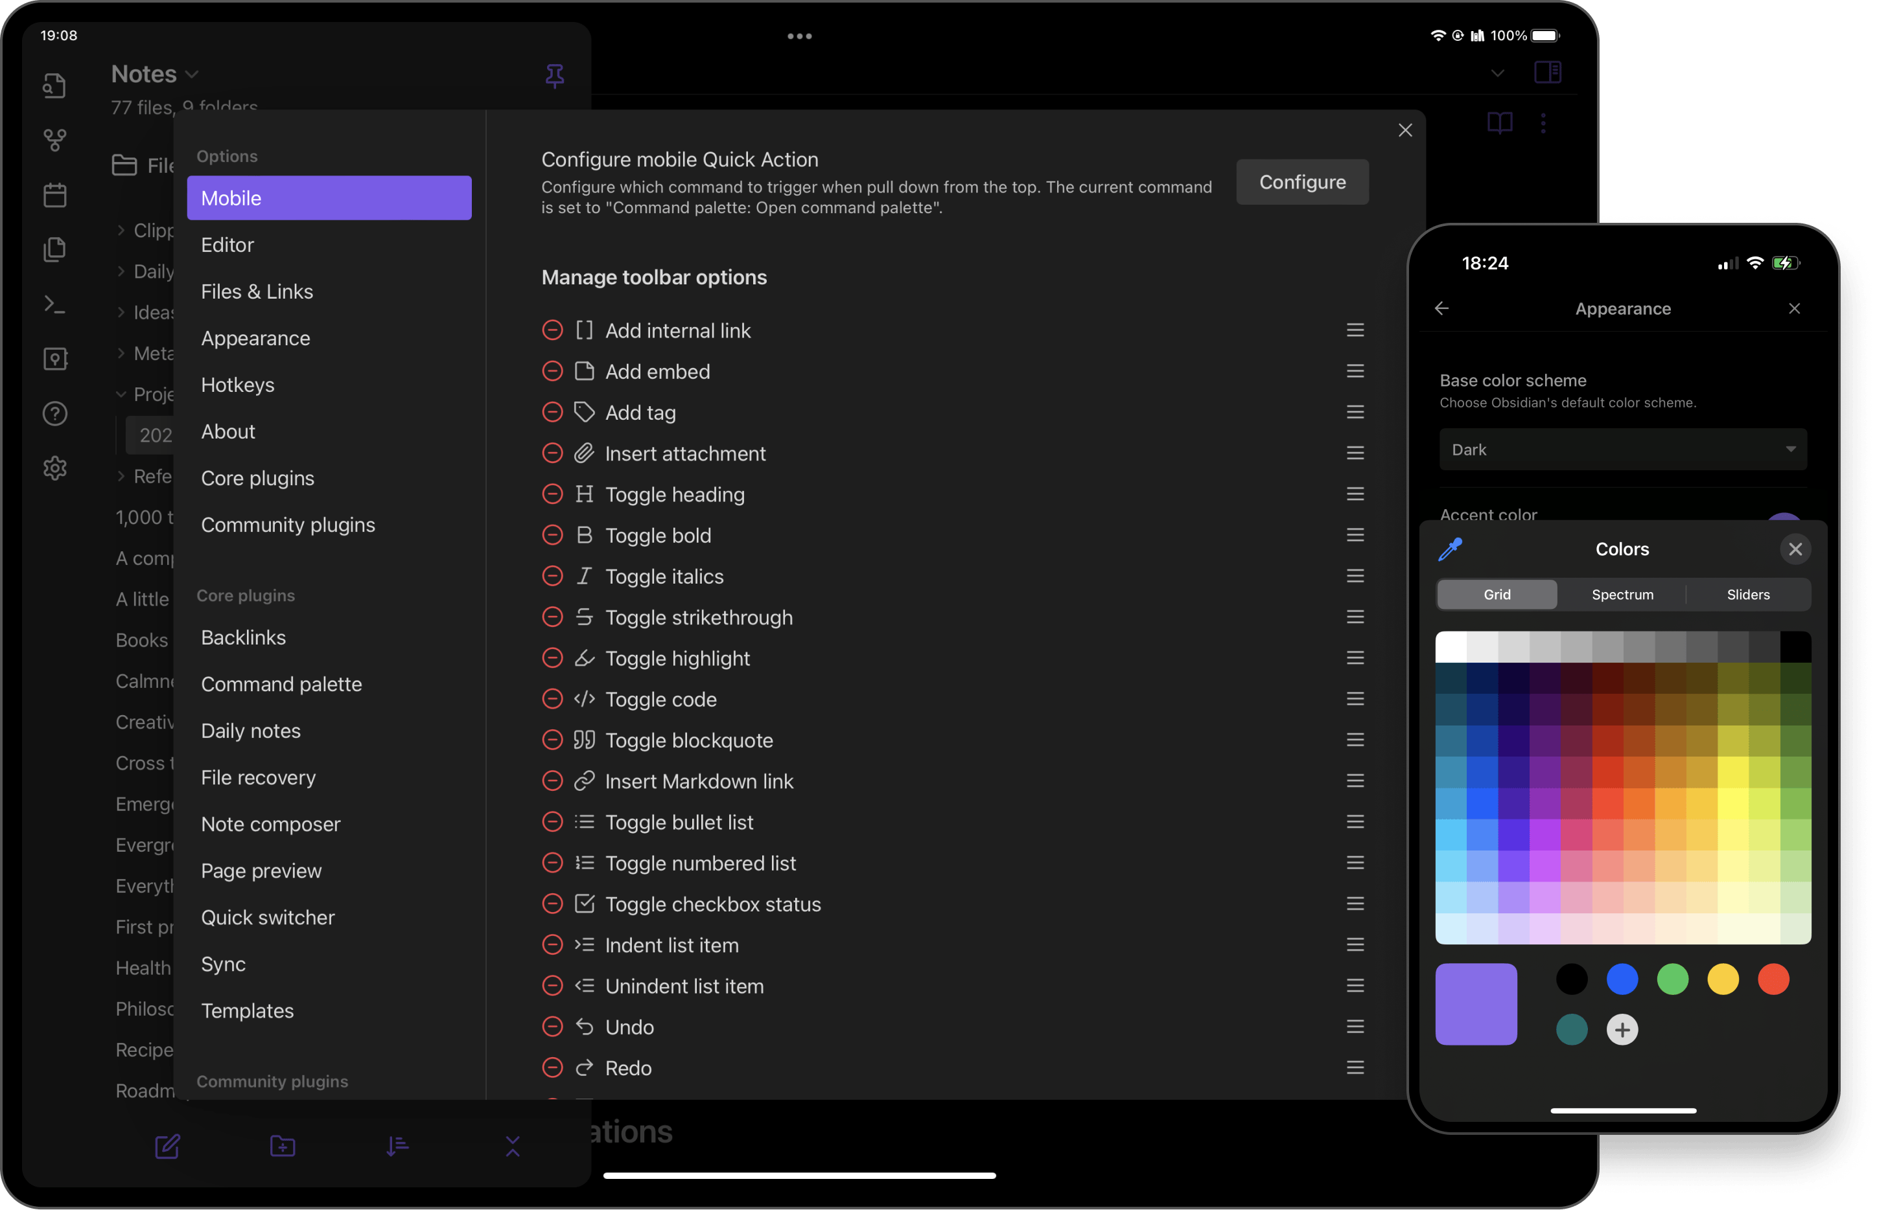Pick the eyedropper tool in Colors panel
1877x1210 pixels.
(x=1450, y=549)
